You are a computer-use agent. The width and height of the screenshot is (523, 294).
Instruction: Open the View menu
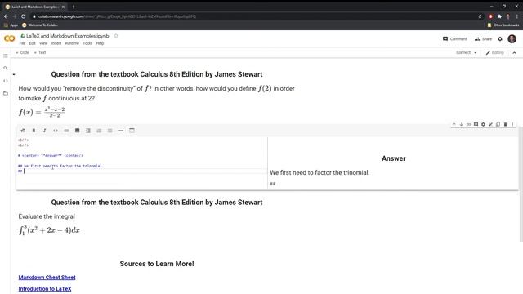coord(43,43)
